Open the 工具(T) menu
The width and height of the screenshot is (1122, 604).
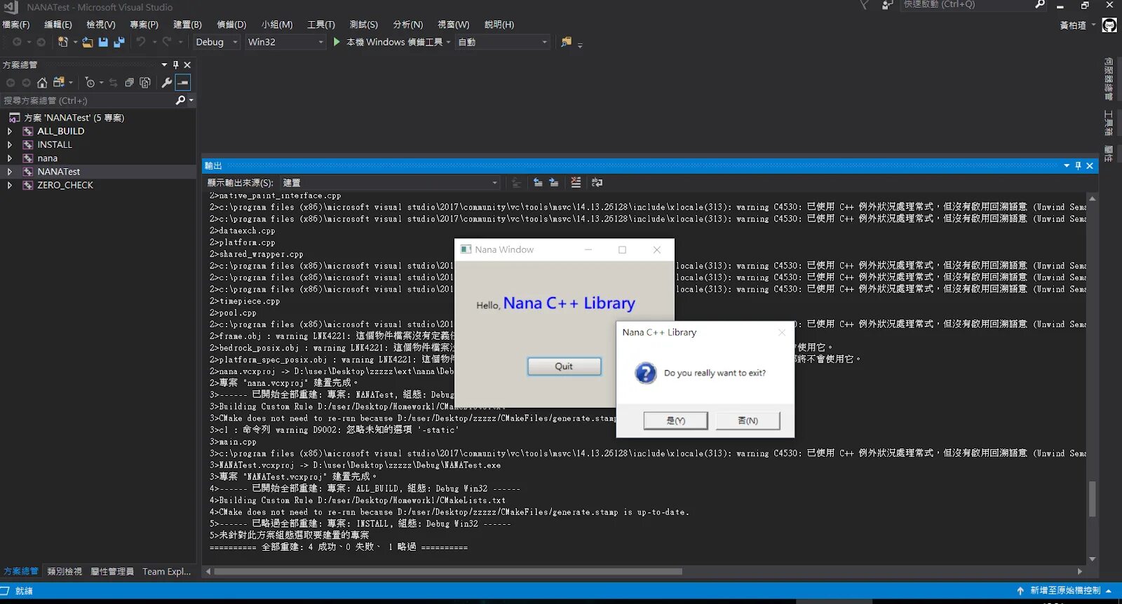[321, 25]
